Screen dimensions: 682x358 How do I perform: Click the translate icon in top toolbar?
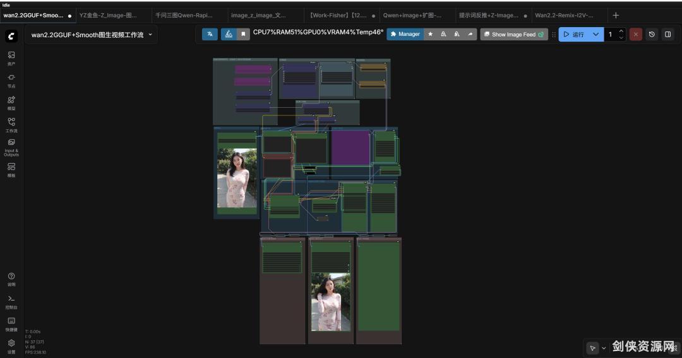(x=210, y=34)
